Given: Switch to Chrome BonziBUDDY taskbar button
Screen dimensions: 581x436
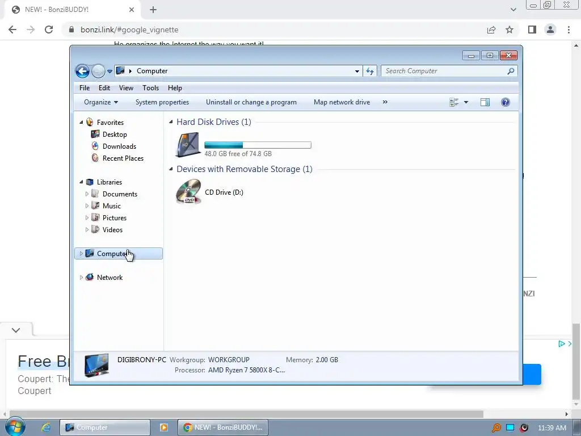Looking at the screenshot, I should click(222, 427).
